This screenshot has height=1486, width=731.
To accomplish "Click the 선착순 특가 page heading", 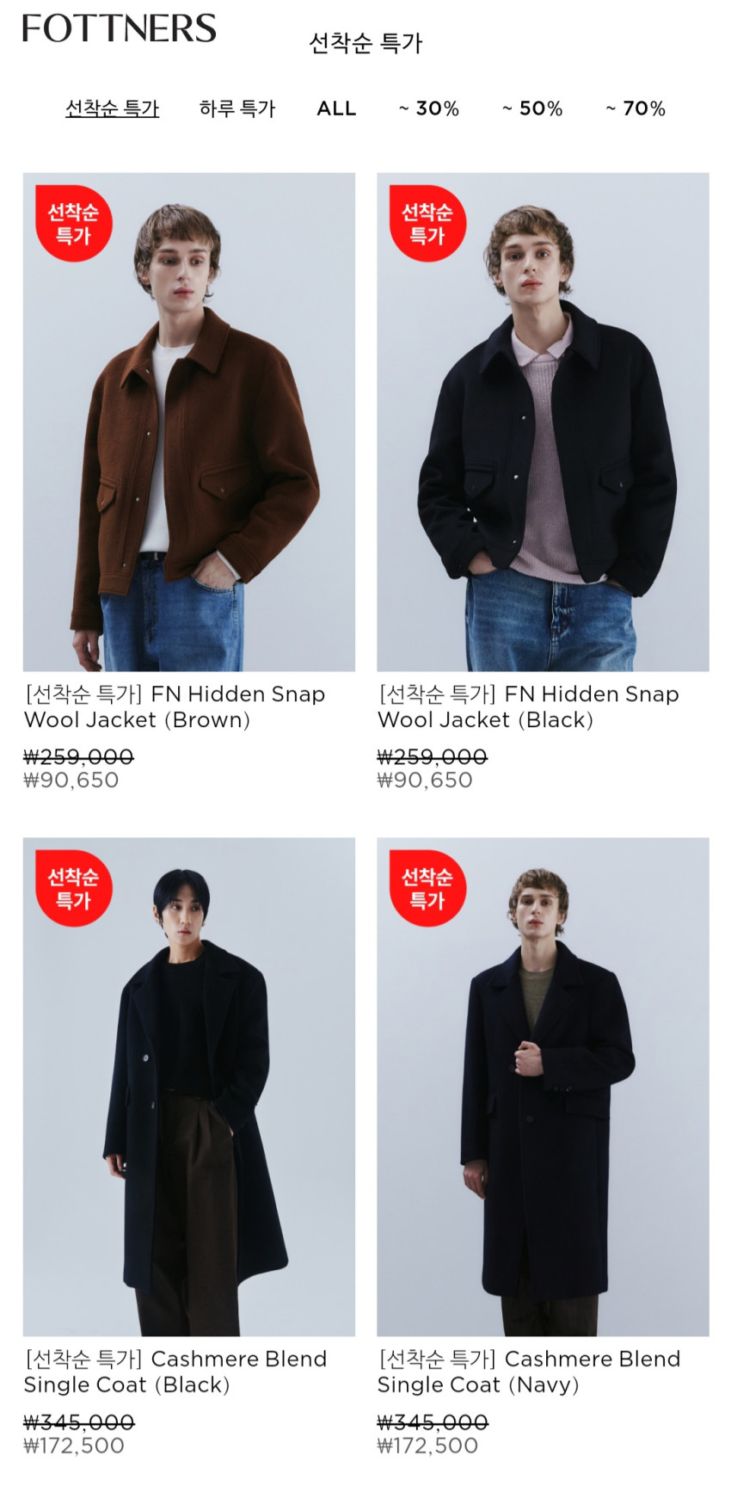I will coord(365,43).
